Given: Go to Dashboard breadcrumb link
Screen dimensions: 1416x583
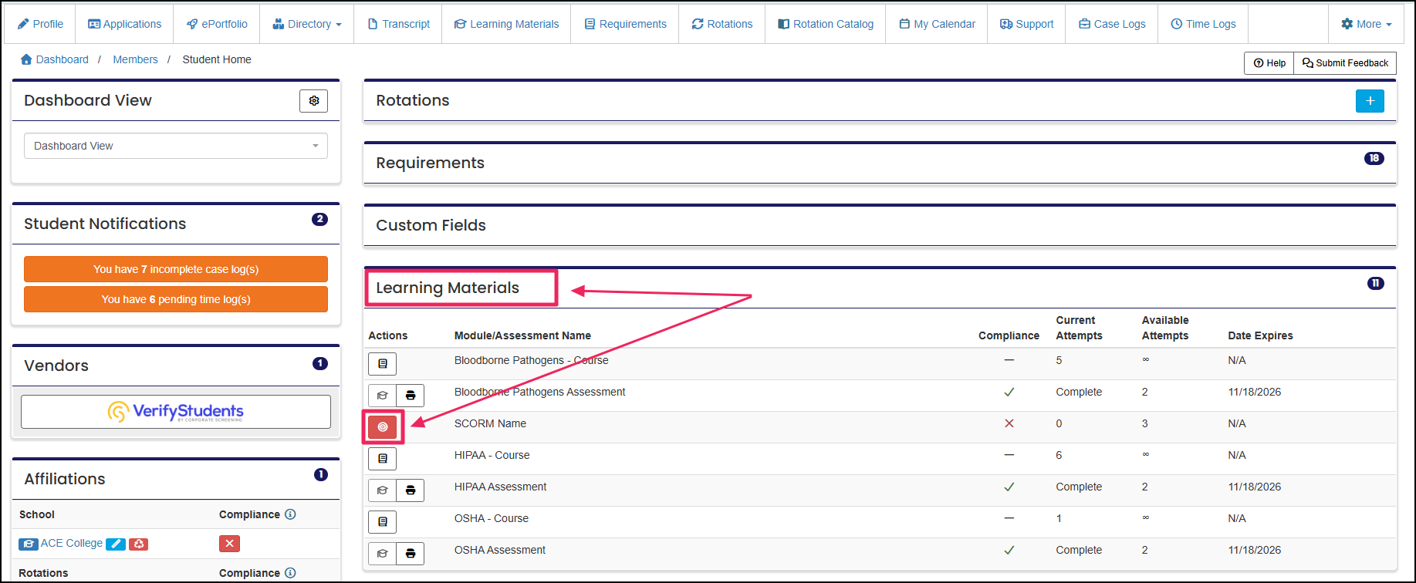Looking at the screenshot, I should click(x=55, y=59).
